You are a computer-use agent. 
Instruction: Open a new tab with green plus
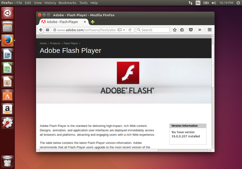pos(93,22)
